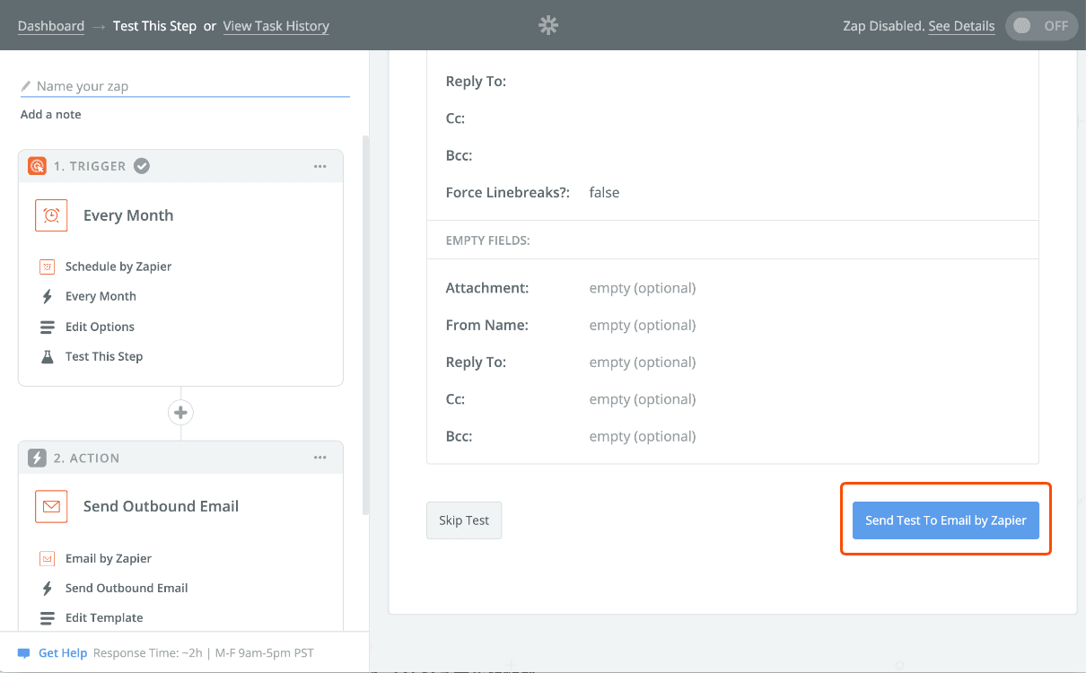Click the Name your zap field
1086x673 pixels.
coord(190,86)
